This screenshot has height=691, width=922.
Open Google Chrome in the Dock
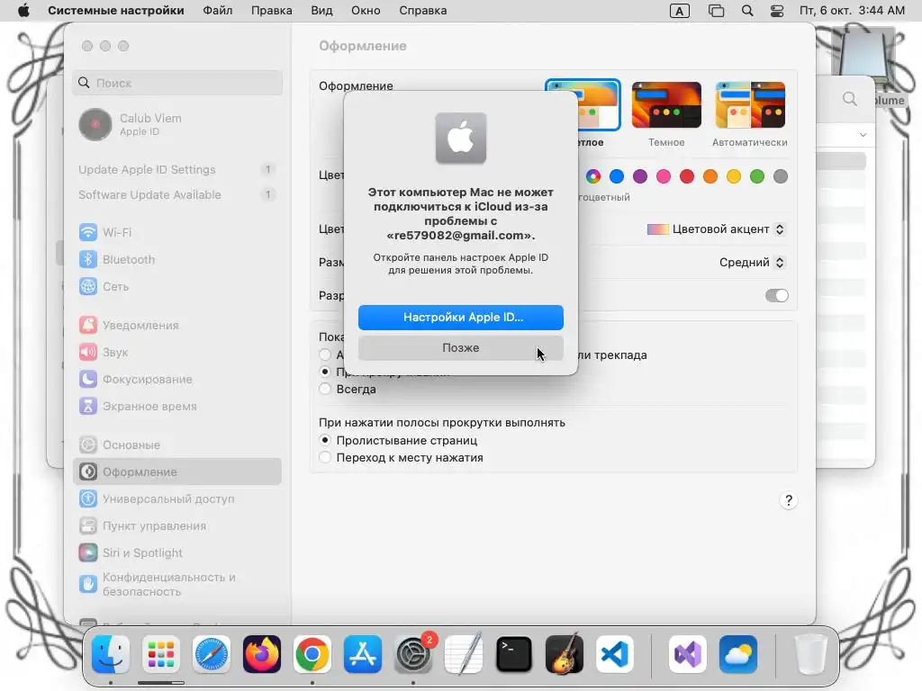click(x=312, y=654)
